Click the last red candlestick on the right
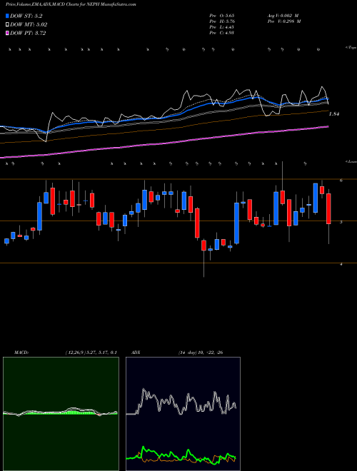This screenshot has width=357, height=471. point(328,208)
